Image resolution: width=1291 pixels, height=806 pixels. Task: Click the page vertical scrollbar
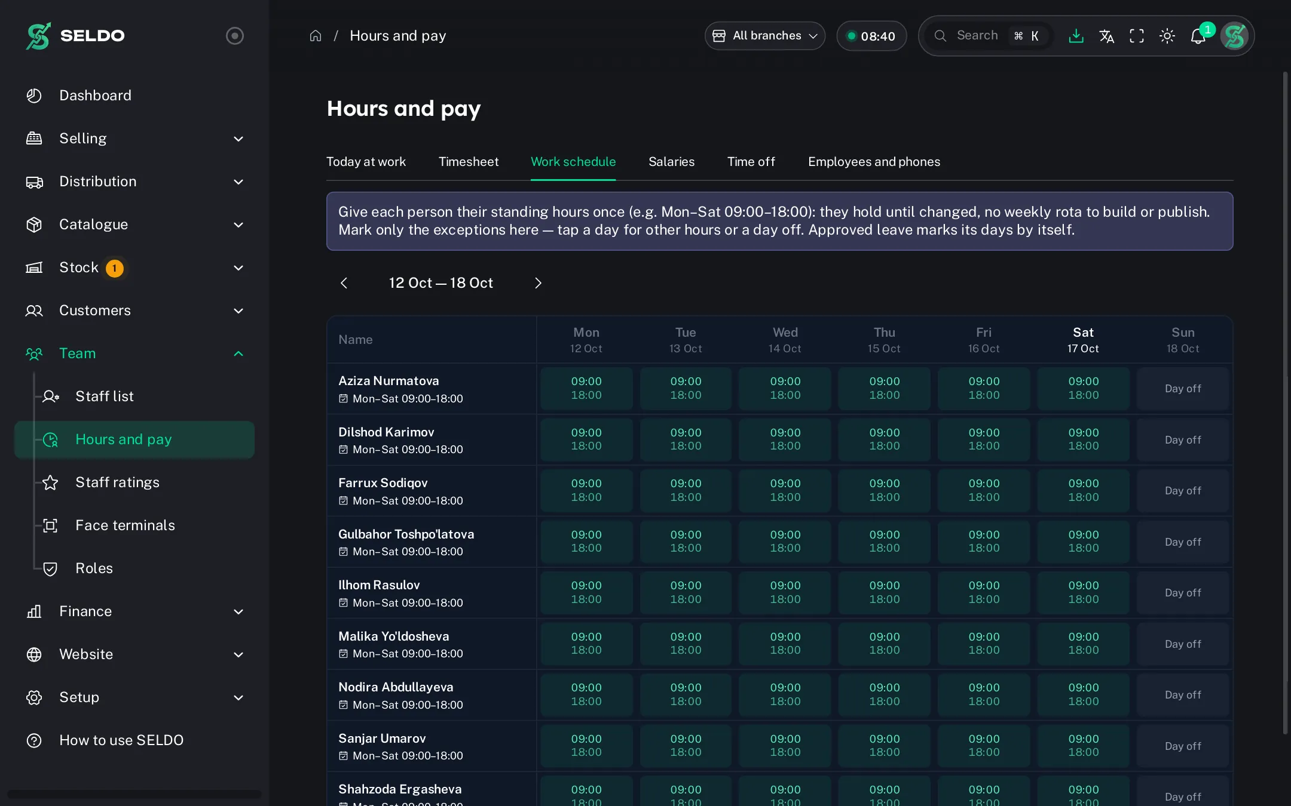click(x=1285, y=403)
